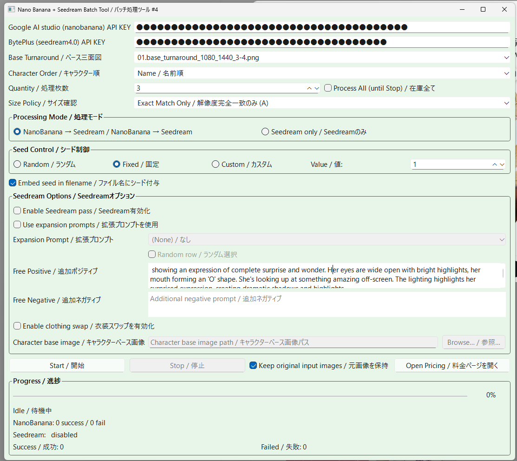
Task: Click the 'Idle / 待機中' status text
Action: pyautogui.click(x=33, y=410)
